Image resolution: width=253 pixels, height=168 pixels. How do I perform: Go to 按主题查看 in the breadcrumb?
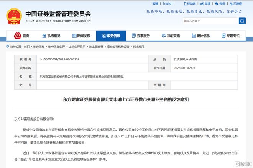pos(96,47)
